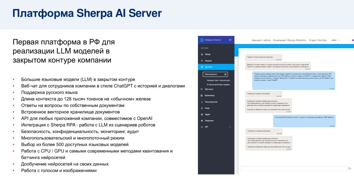Open the admin user dropdown
The image size is (354, 179).
point(336,40)
